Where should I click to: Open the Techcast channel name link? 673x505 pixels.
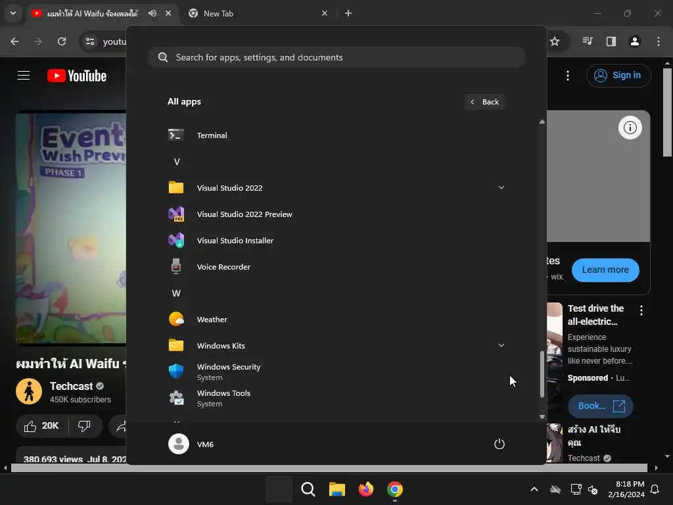71,386
